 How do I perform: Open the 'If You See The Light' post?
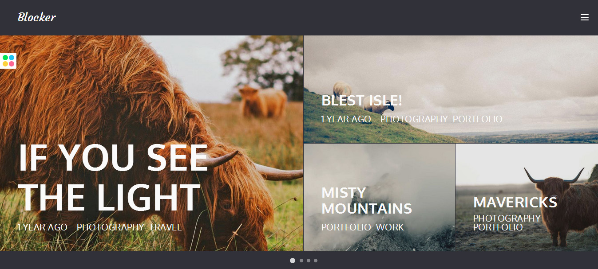pos(113,177)
